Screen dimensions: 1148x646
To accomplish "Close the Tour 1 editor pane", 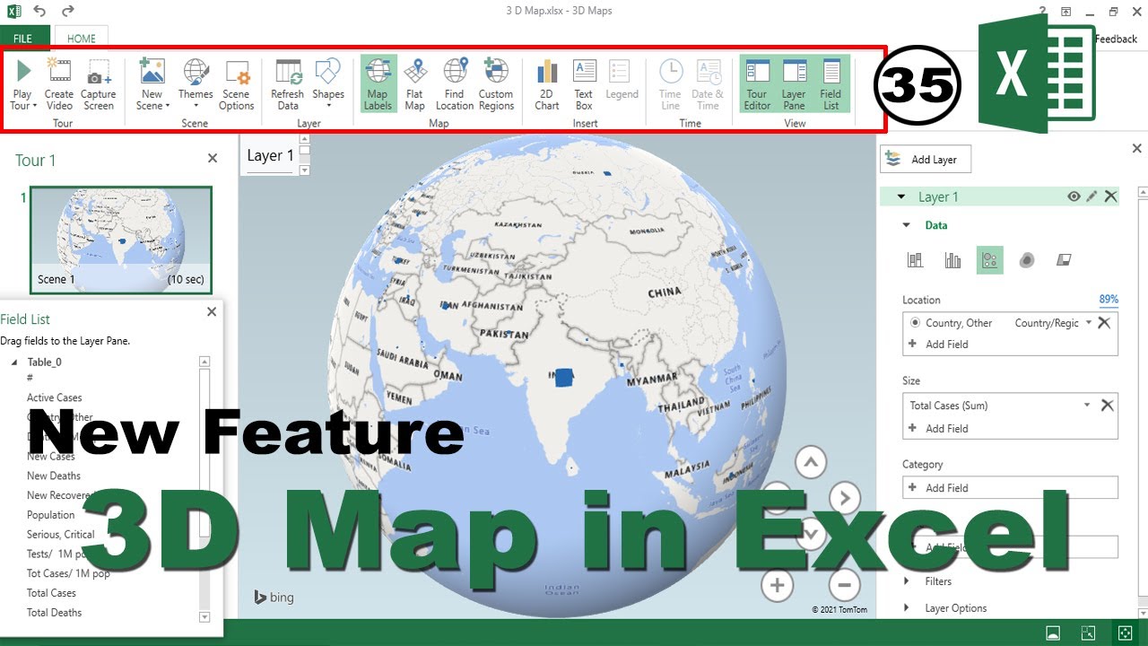I will click(213, 158).
